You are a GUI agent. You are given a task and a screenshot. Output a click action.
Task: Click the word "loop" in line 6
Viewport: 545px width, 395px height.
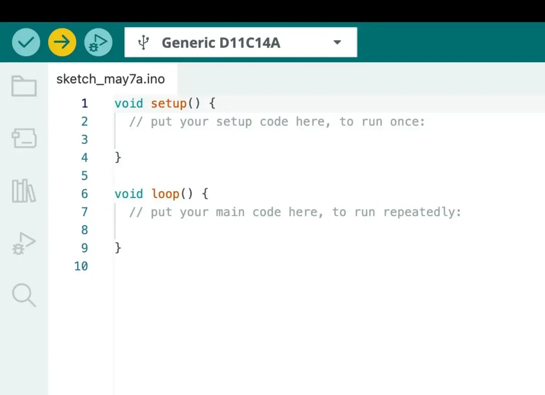click(x=165, y=195)
